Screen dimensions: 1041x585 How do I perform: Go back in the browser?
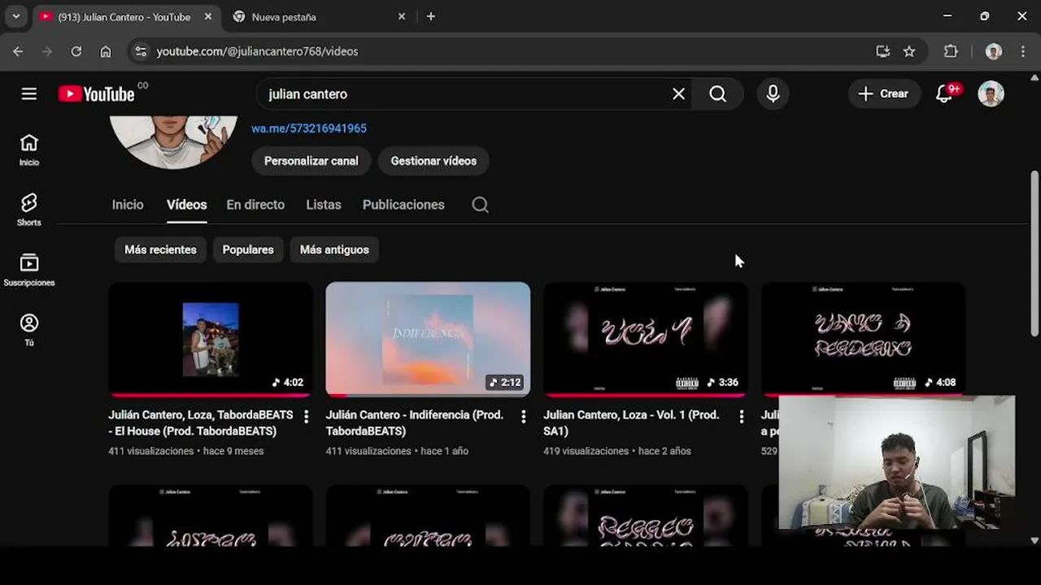tap(18, 51)
